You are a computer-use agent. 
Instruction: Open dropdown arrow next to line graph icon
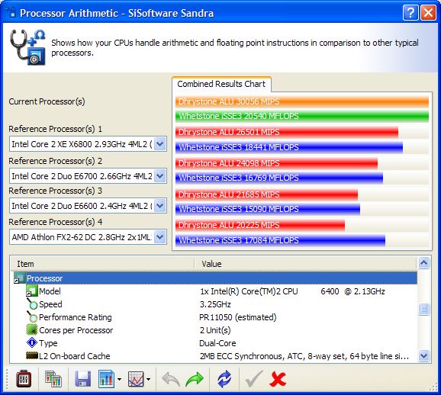pyautogui.click(x=149, y=379)
